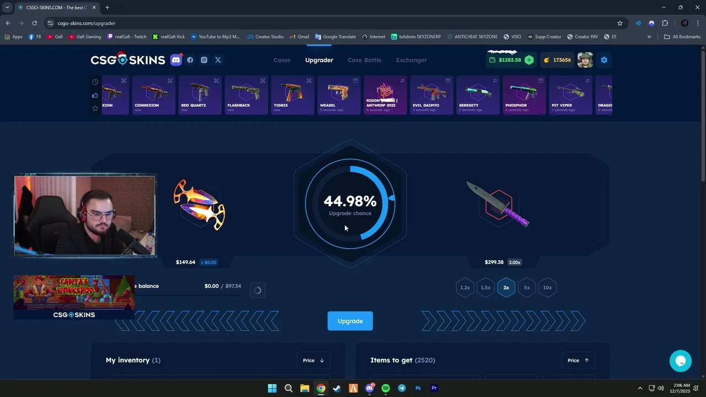Click the CSGO-Skins logo
The width and height of the screenshot is (706, 397).
click(128, 60)
